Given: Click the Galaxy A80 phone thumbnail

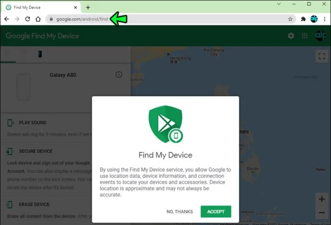Looking at the screenshot, I should pos(24,87).
